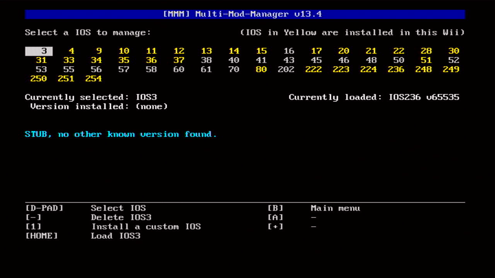Click the Currently loaded IOS236 v65535 text
495x278 pixels.
point(374,97)
